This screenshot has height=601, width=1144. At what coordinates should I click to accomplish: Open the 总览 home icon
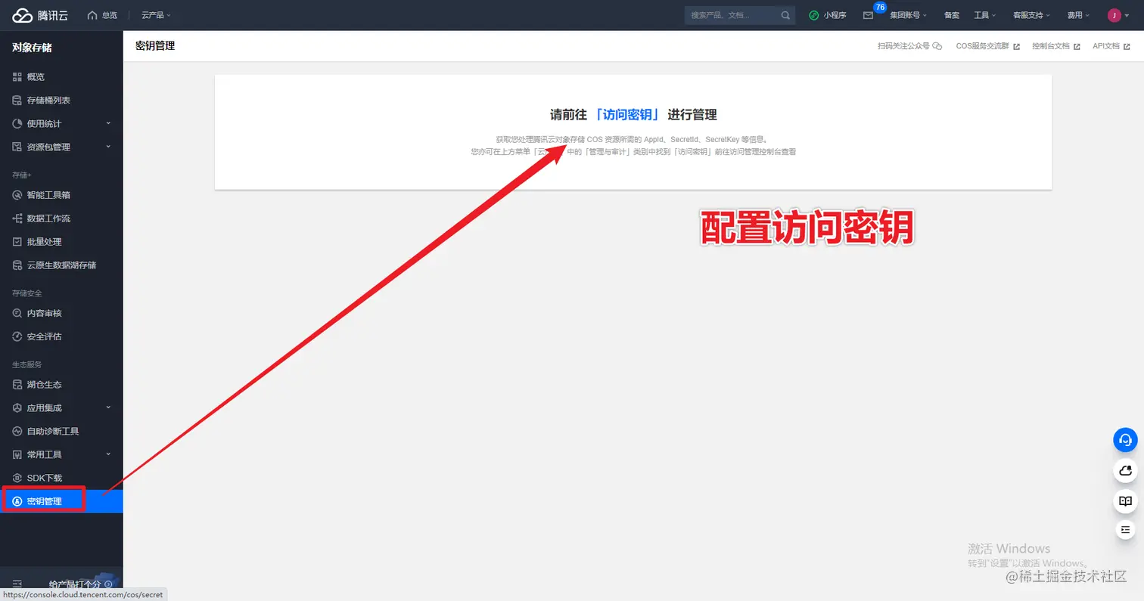92,15
